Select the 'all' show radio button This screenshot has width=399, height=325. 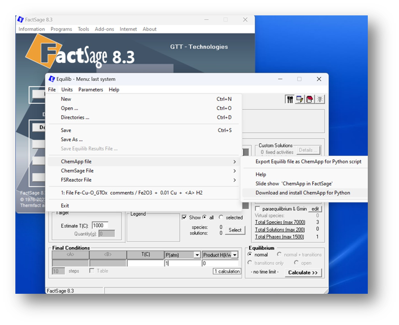(x=205, y=217)
